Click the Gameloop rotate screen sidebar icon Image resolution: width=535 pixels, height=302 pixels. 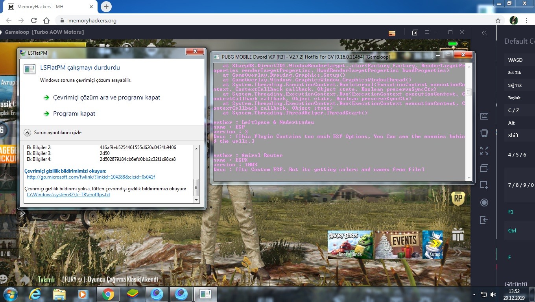pyautogui.click(x=484, y=133)
